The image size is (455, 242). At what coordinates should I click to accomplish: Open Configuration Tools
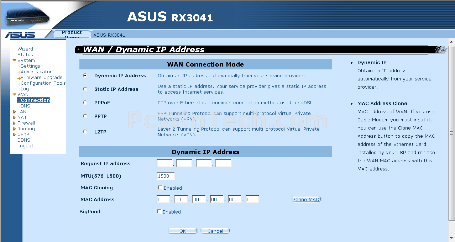point(43,83)
